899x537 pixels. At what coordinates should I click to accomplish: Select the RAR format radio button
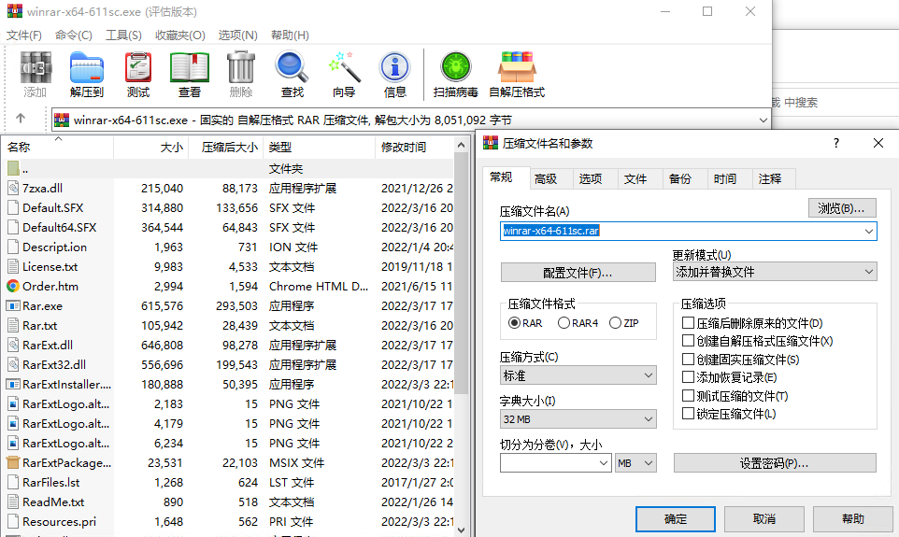pos(514,322)
